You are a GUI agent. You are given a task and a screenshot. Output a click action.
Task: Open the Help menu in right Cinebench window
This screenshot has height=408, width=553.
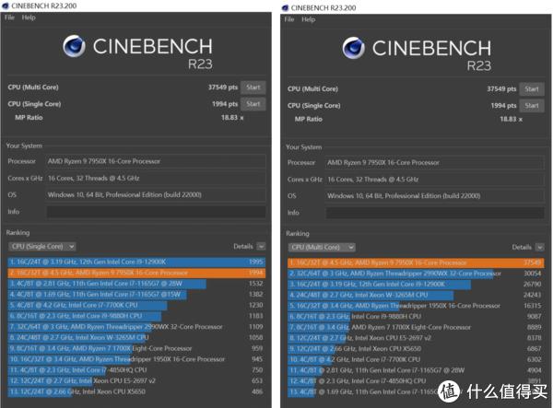tap(308, 19)
